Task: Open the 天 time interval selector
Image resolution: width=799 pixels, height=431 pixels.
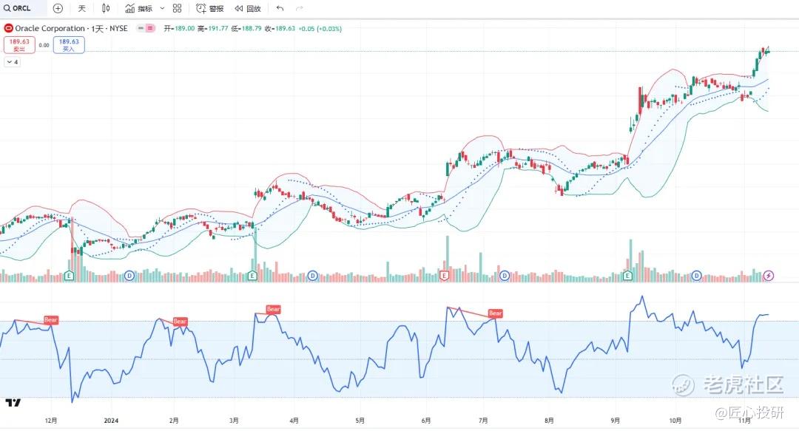Action: pyautogui.click(x=82, y=8)
